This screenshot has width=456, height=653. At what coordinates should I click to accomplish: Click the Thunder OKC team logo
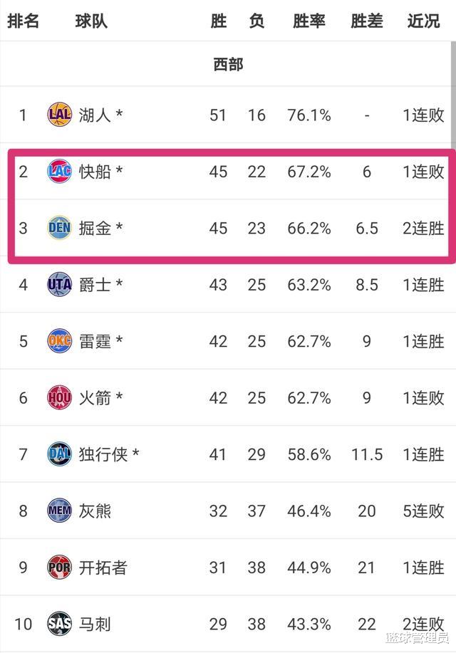(x=60, y=341)
